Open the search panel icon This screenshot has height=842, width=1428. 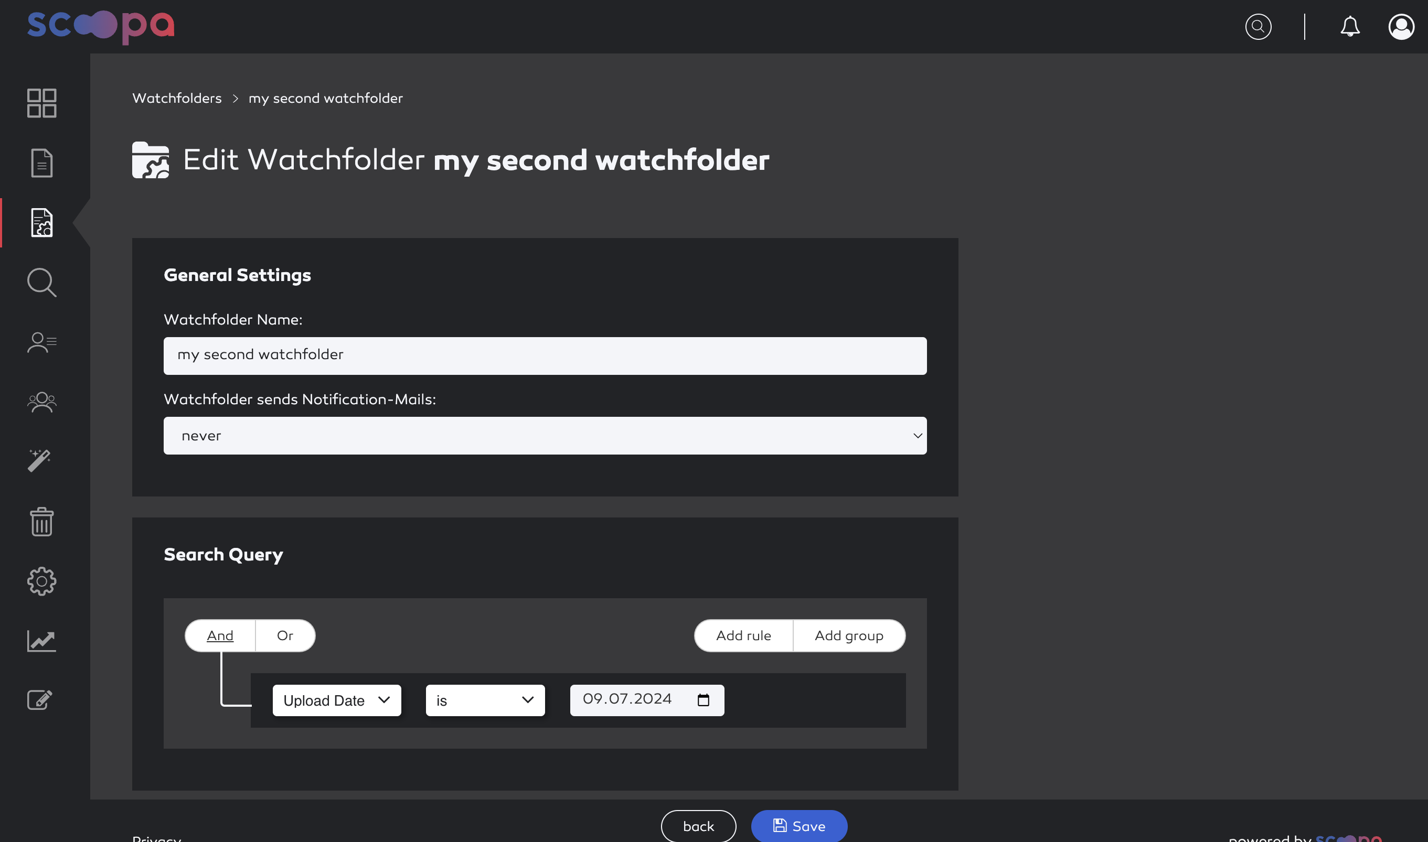point(41,283)
